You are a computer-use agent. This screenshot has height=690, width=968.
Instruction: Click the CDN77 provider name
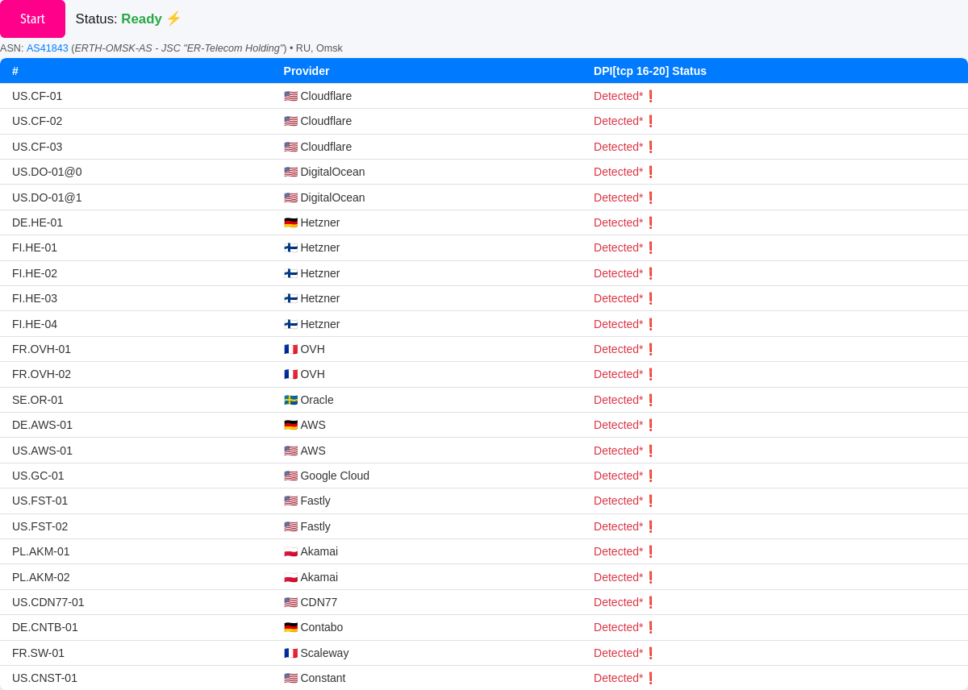pos(319,602)
